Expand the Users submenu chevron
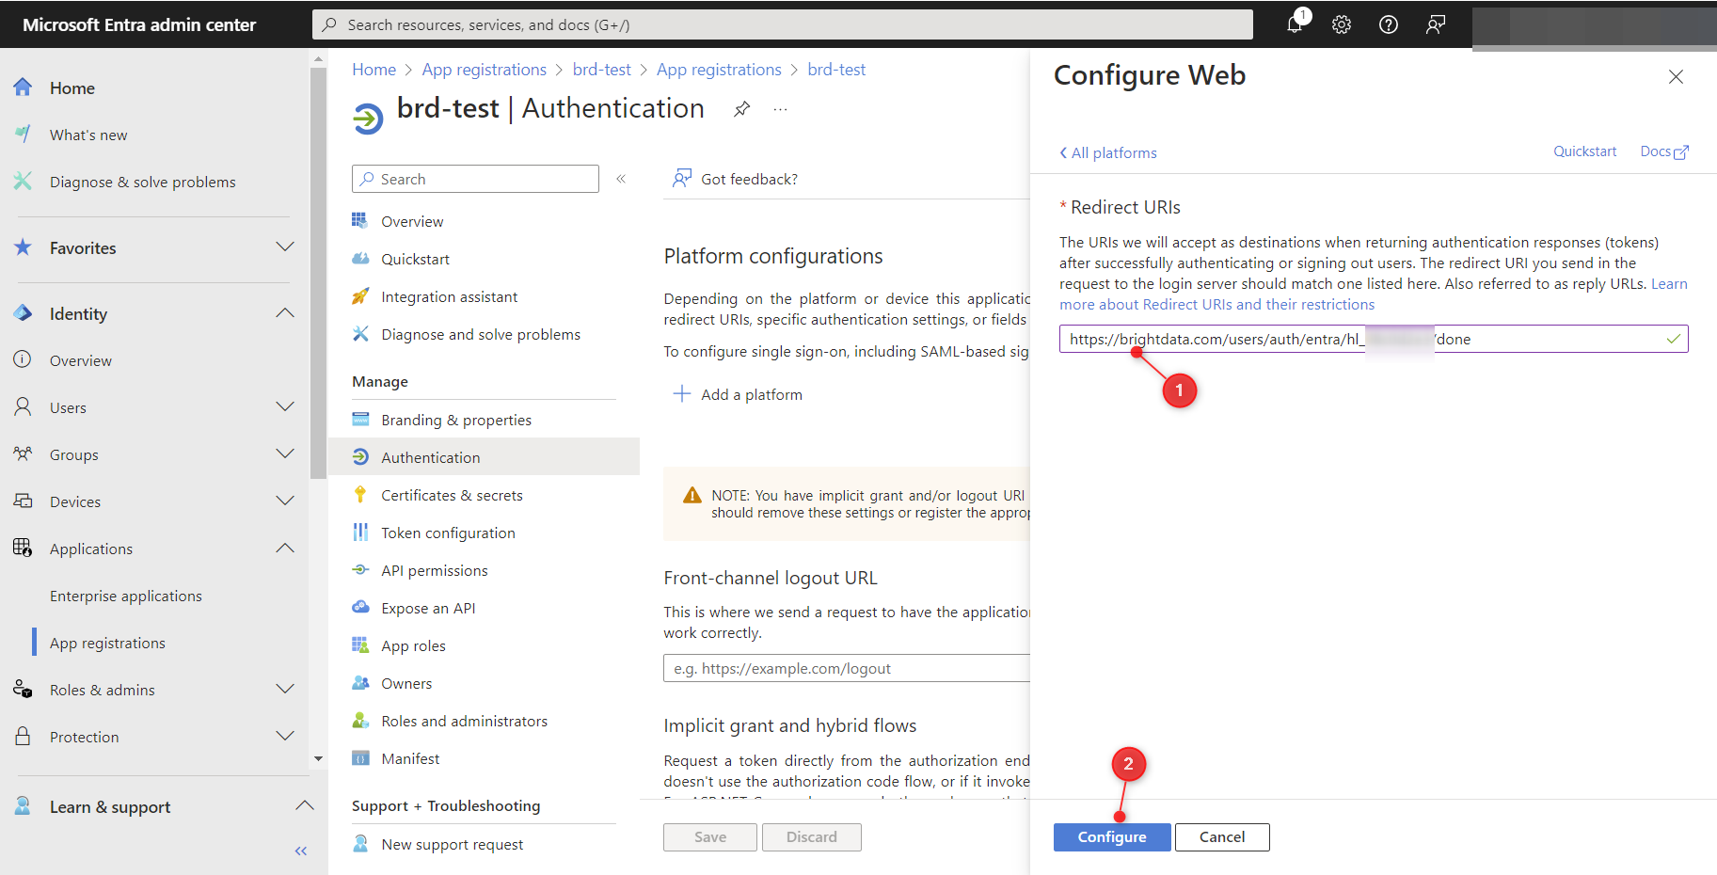This screenshot has height=875, width=1717. pyautogui.click(x=285, y=407)
